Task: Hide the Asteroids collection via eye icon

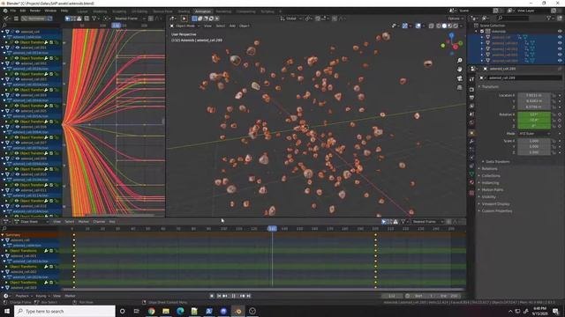Action: coord(560,32)
